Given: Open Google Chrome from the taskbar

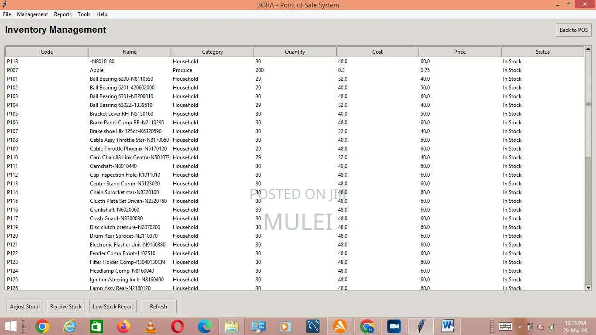Looking at the screenshot, I should pos(42,326).
